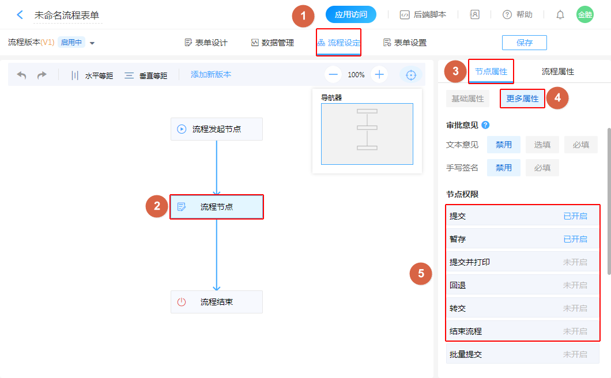Click the help question mark next to 审批意见
The height and width of the screenshot is (378, 611).
[485, 124]
